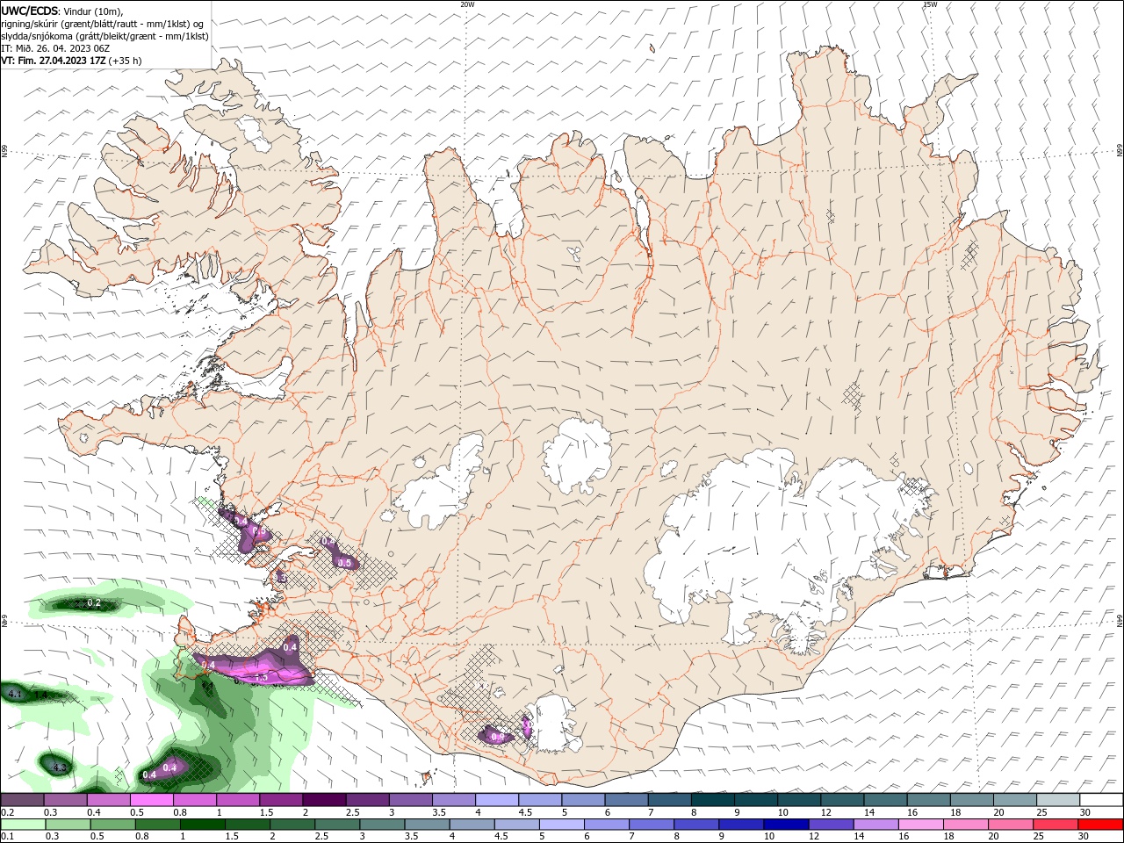Click the 0.8 snow value near the south coast
The image size is (1124, 843).
pos(497,737)
